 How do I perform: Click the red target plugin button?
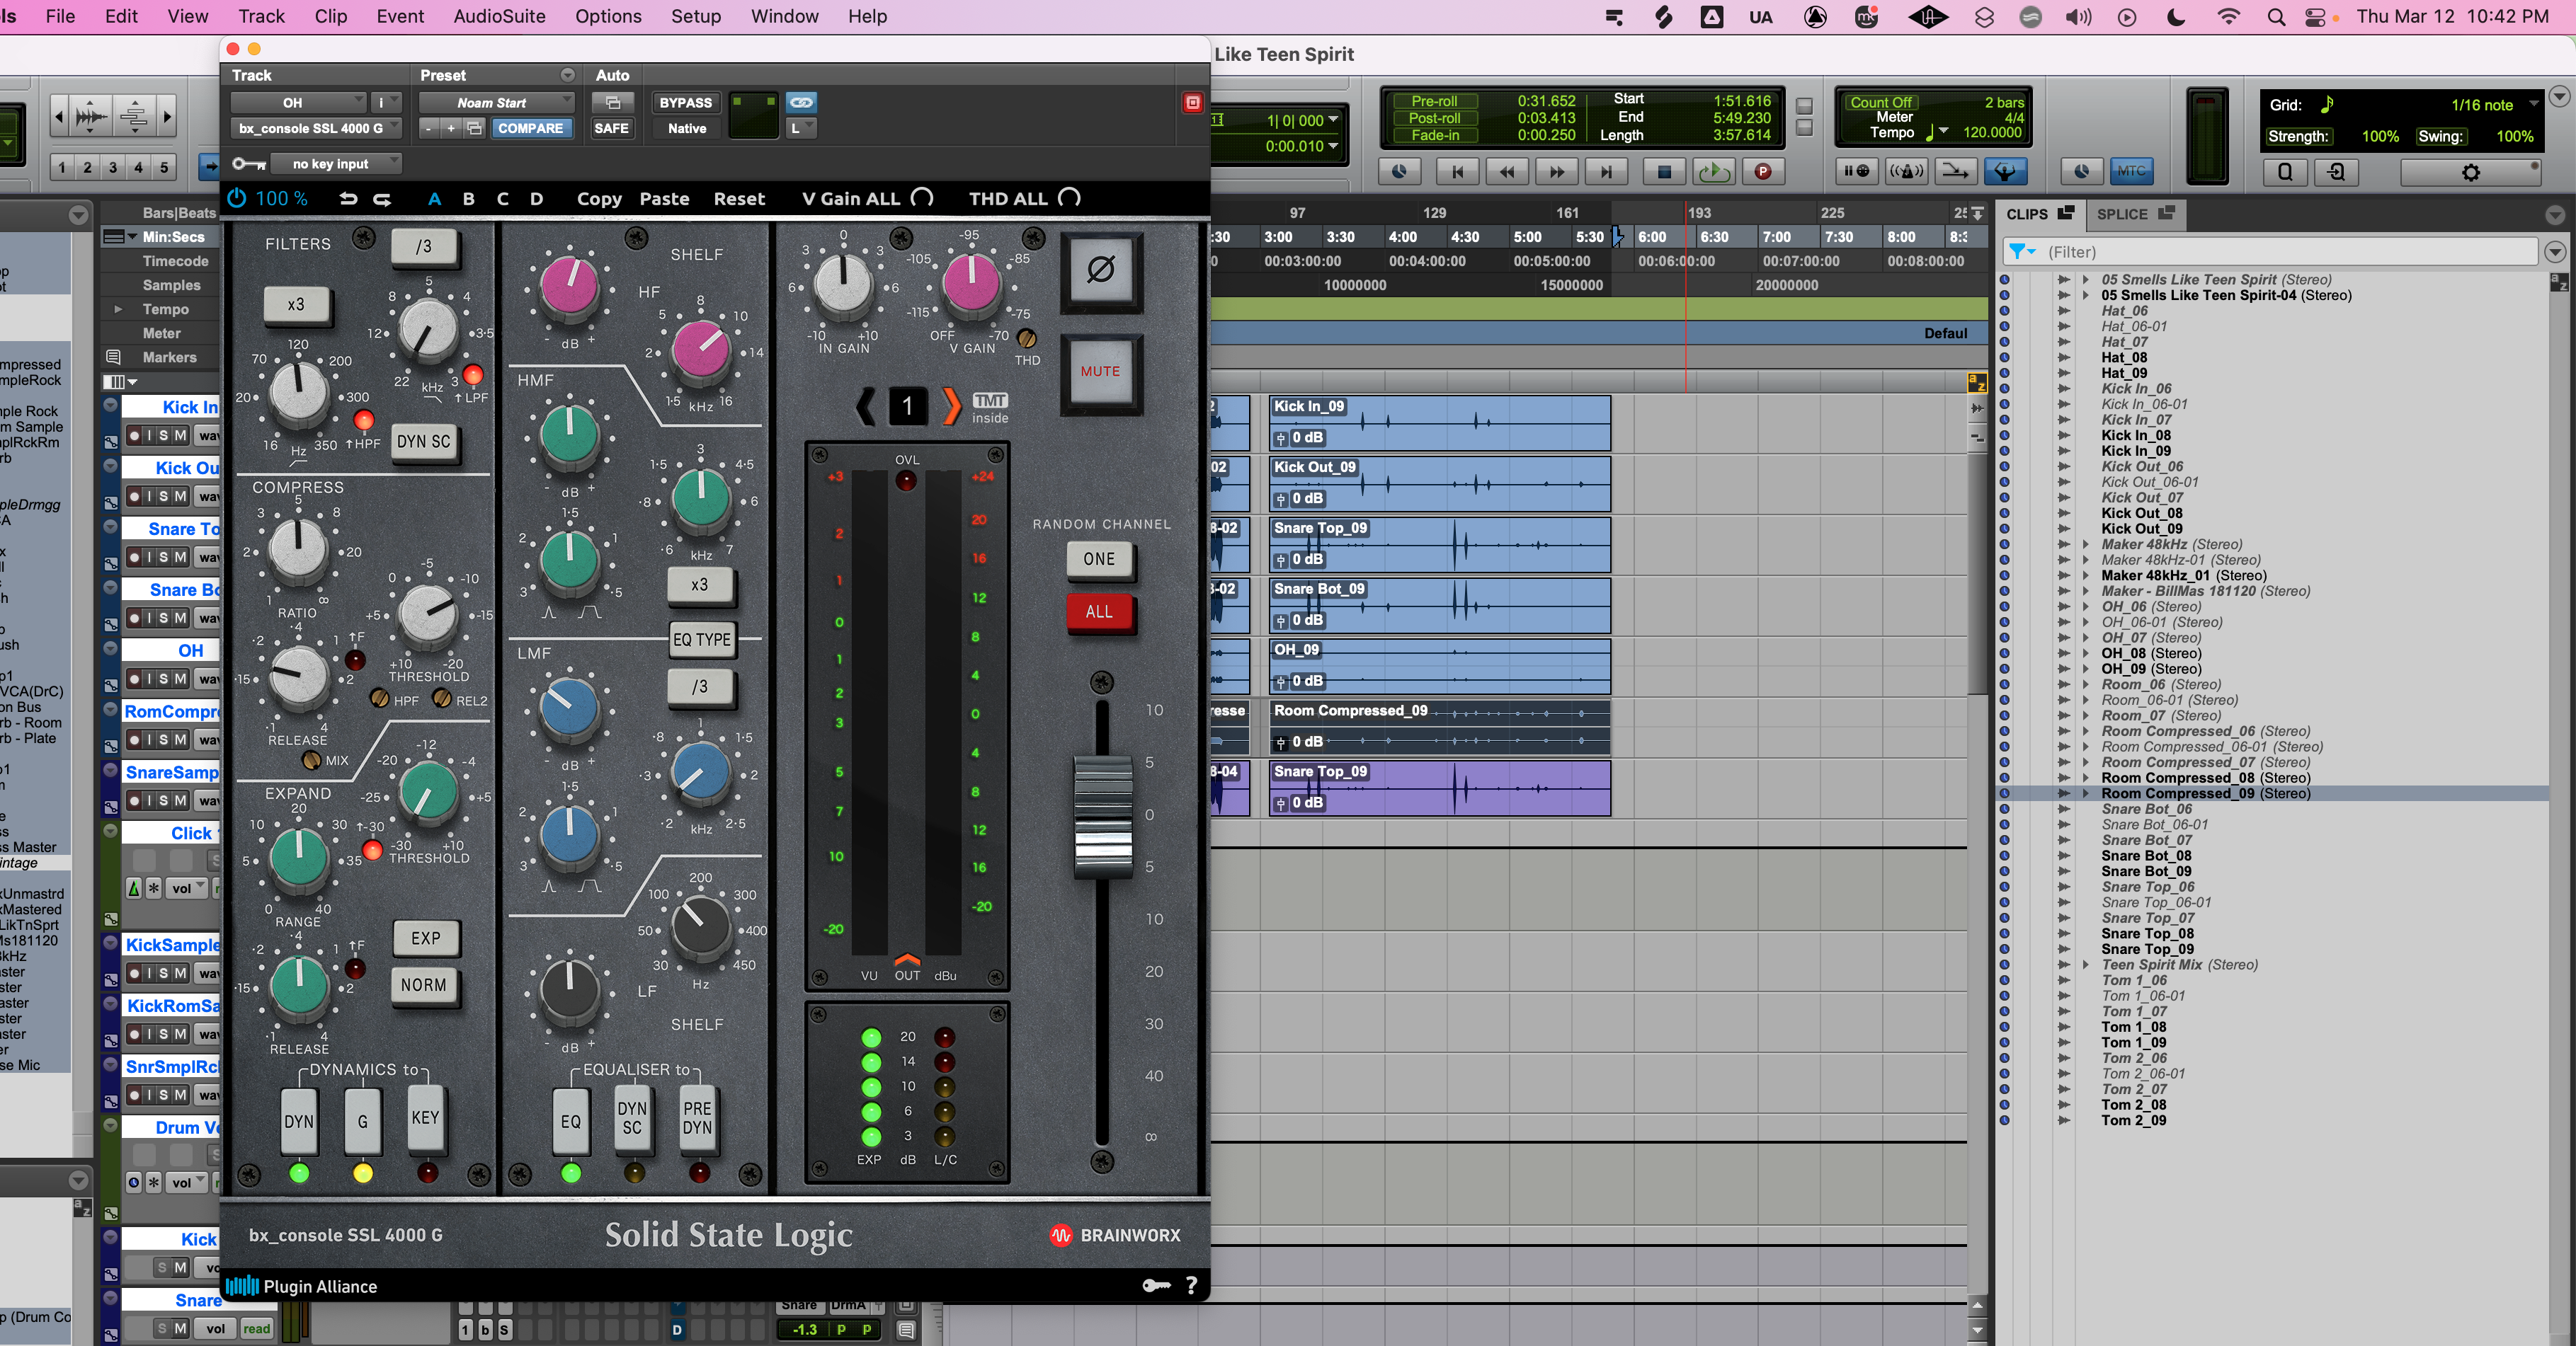click(x=1192, y=103)
